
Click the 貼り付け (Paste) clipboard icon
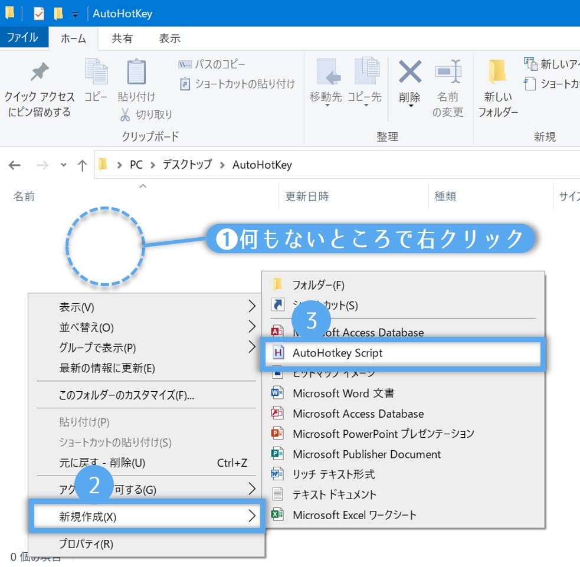coord(136,71)
